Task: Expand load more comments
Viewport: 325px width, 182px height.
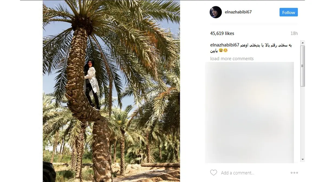Action: [232, 59]
